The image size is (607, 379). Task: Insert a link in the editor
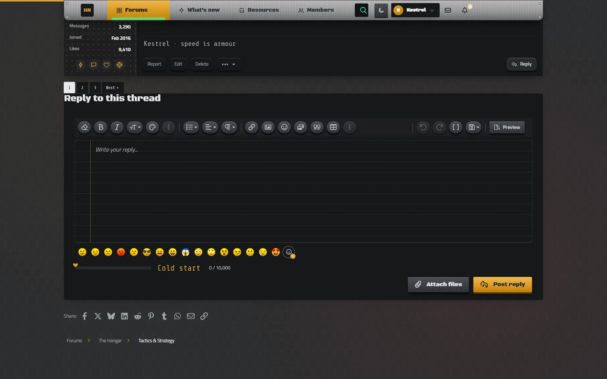click(x=252, y=127)
